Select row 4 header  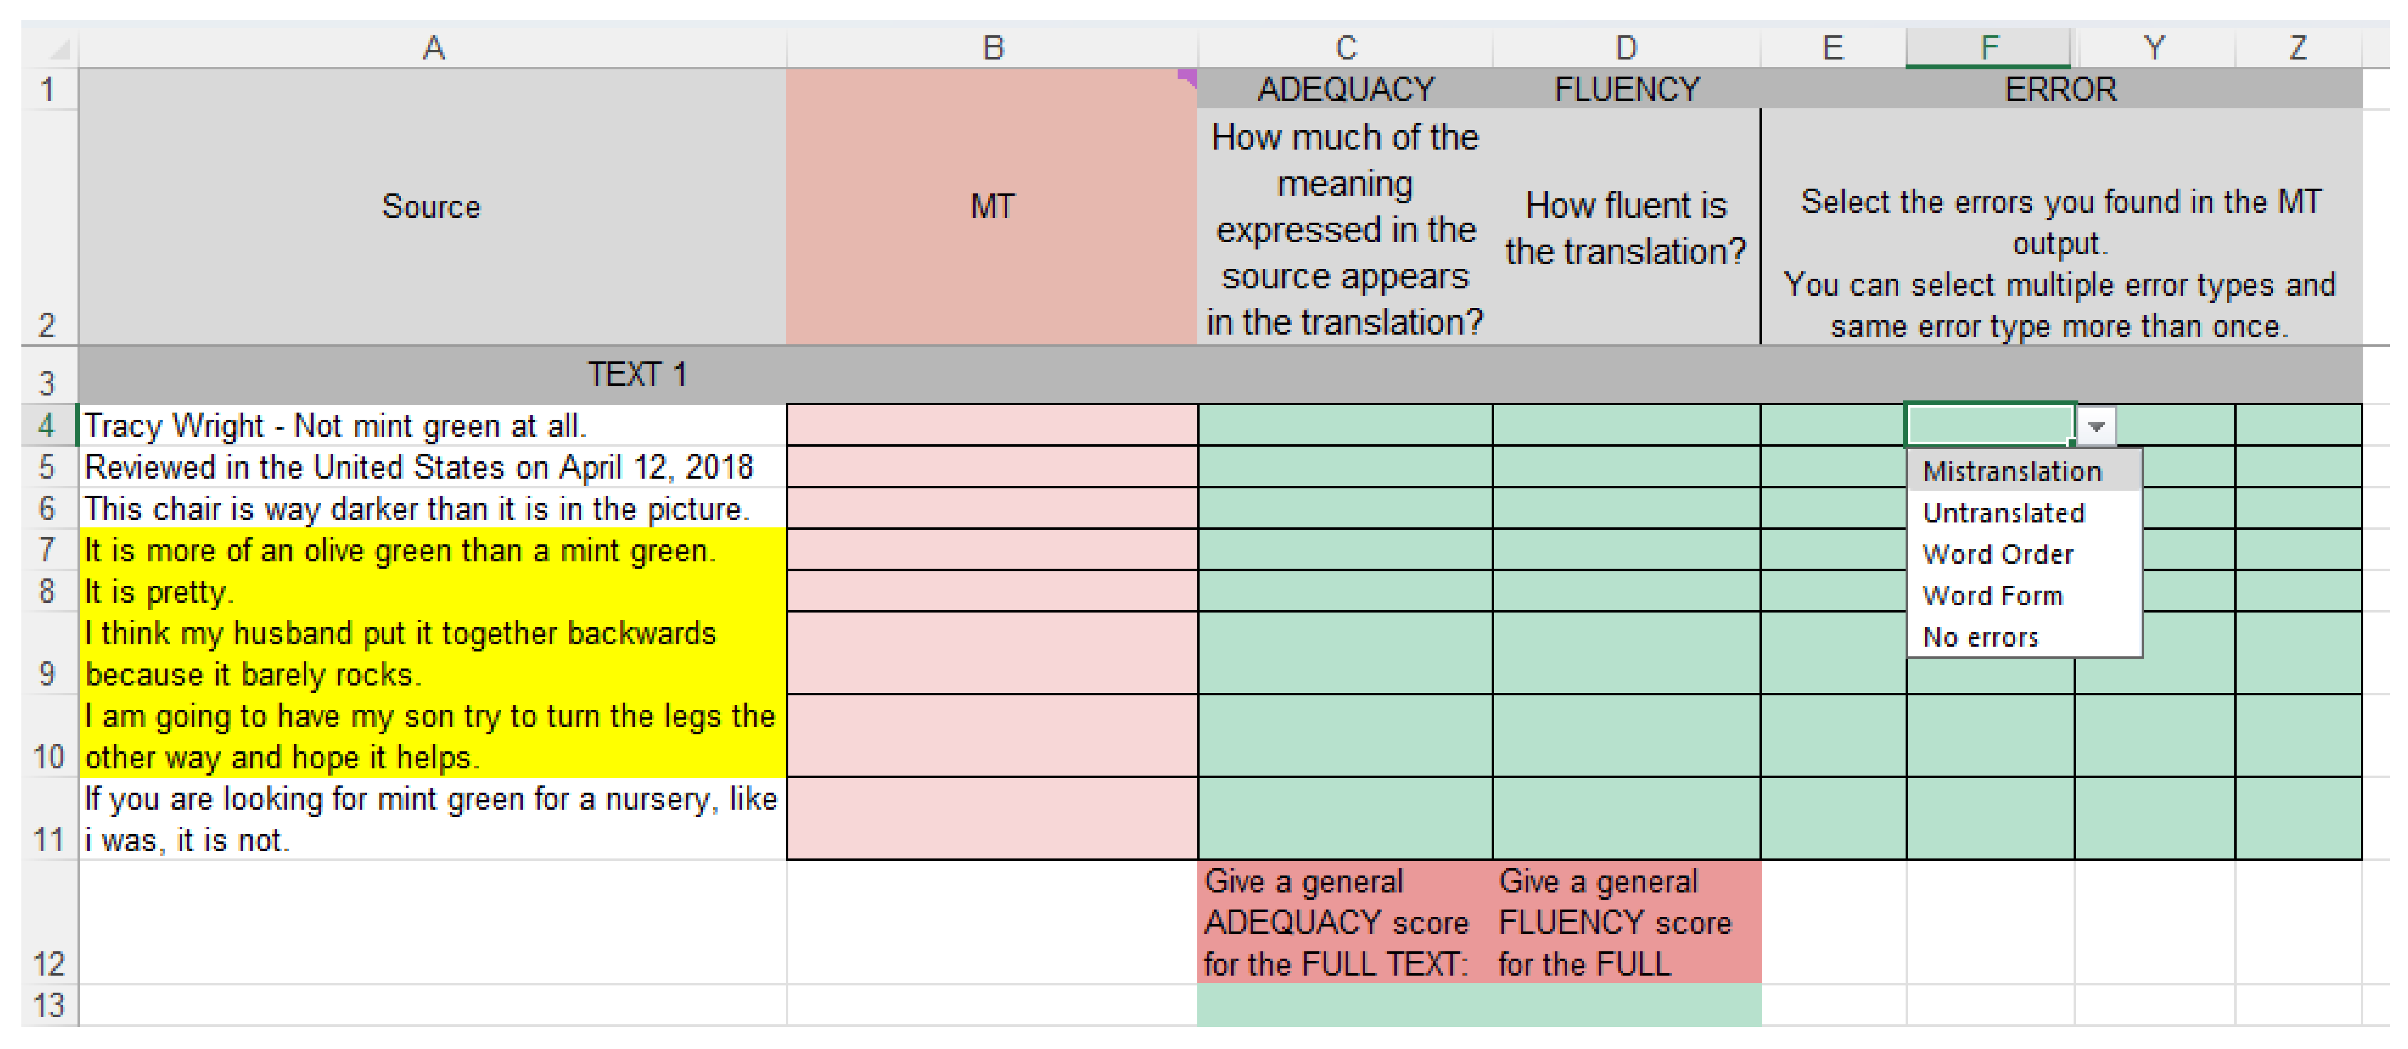pyautogui.click(x=47, y=426)
